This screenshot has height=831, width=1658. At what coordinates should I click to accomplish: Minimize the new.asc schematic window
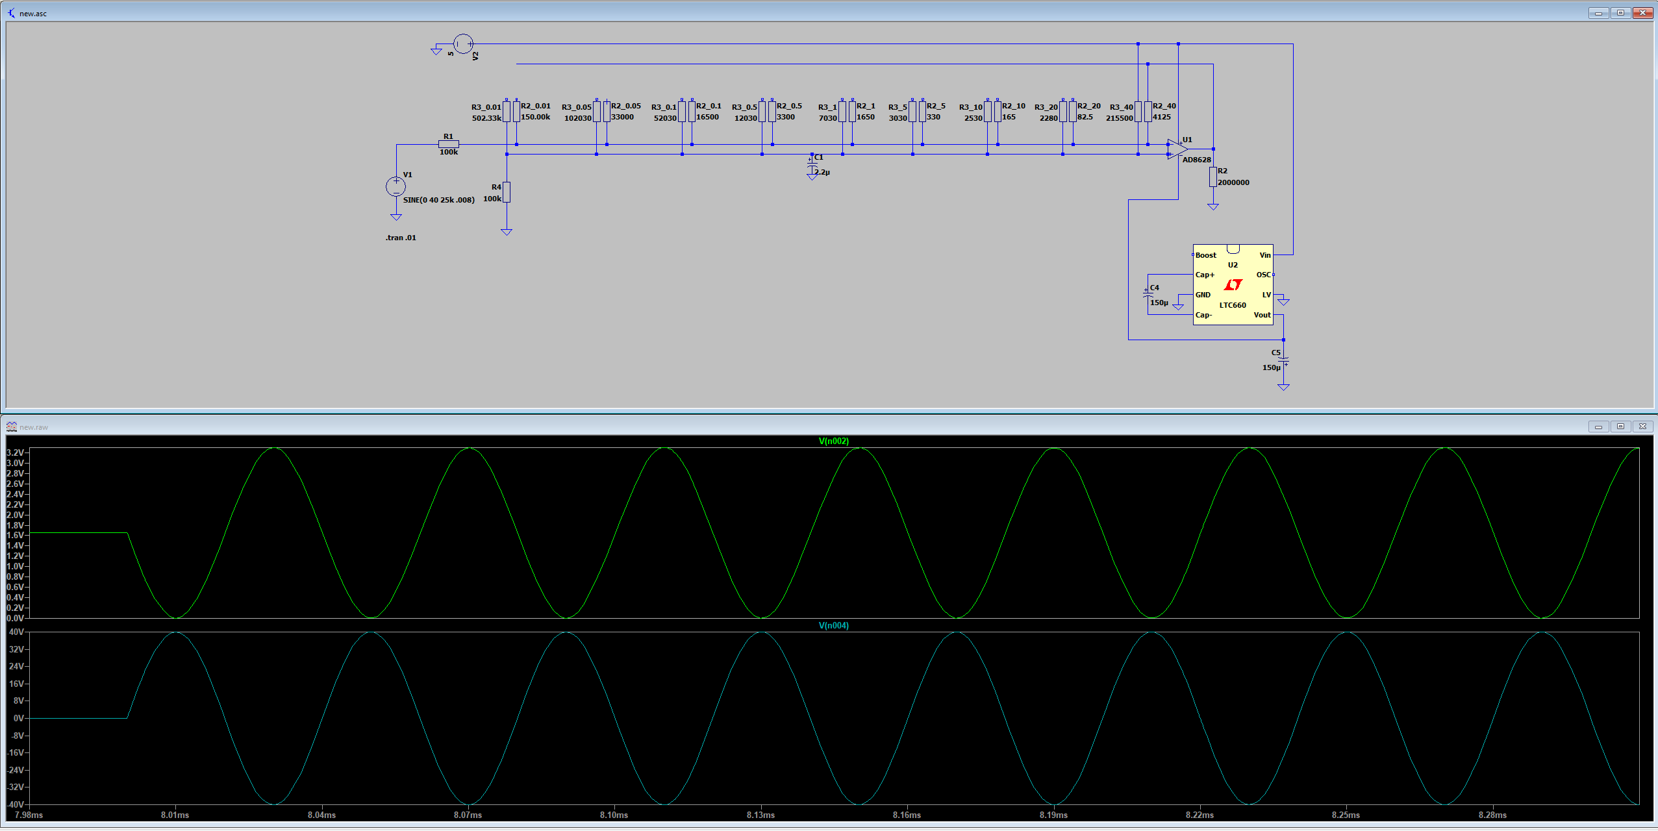[x=1598, y=13]
